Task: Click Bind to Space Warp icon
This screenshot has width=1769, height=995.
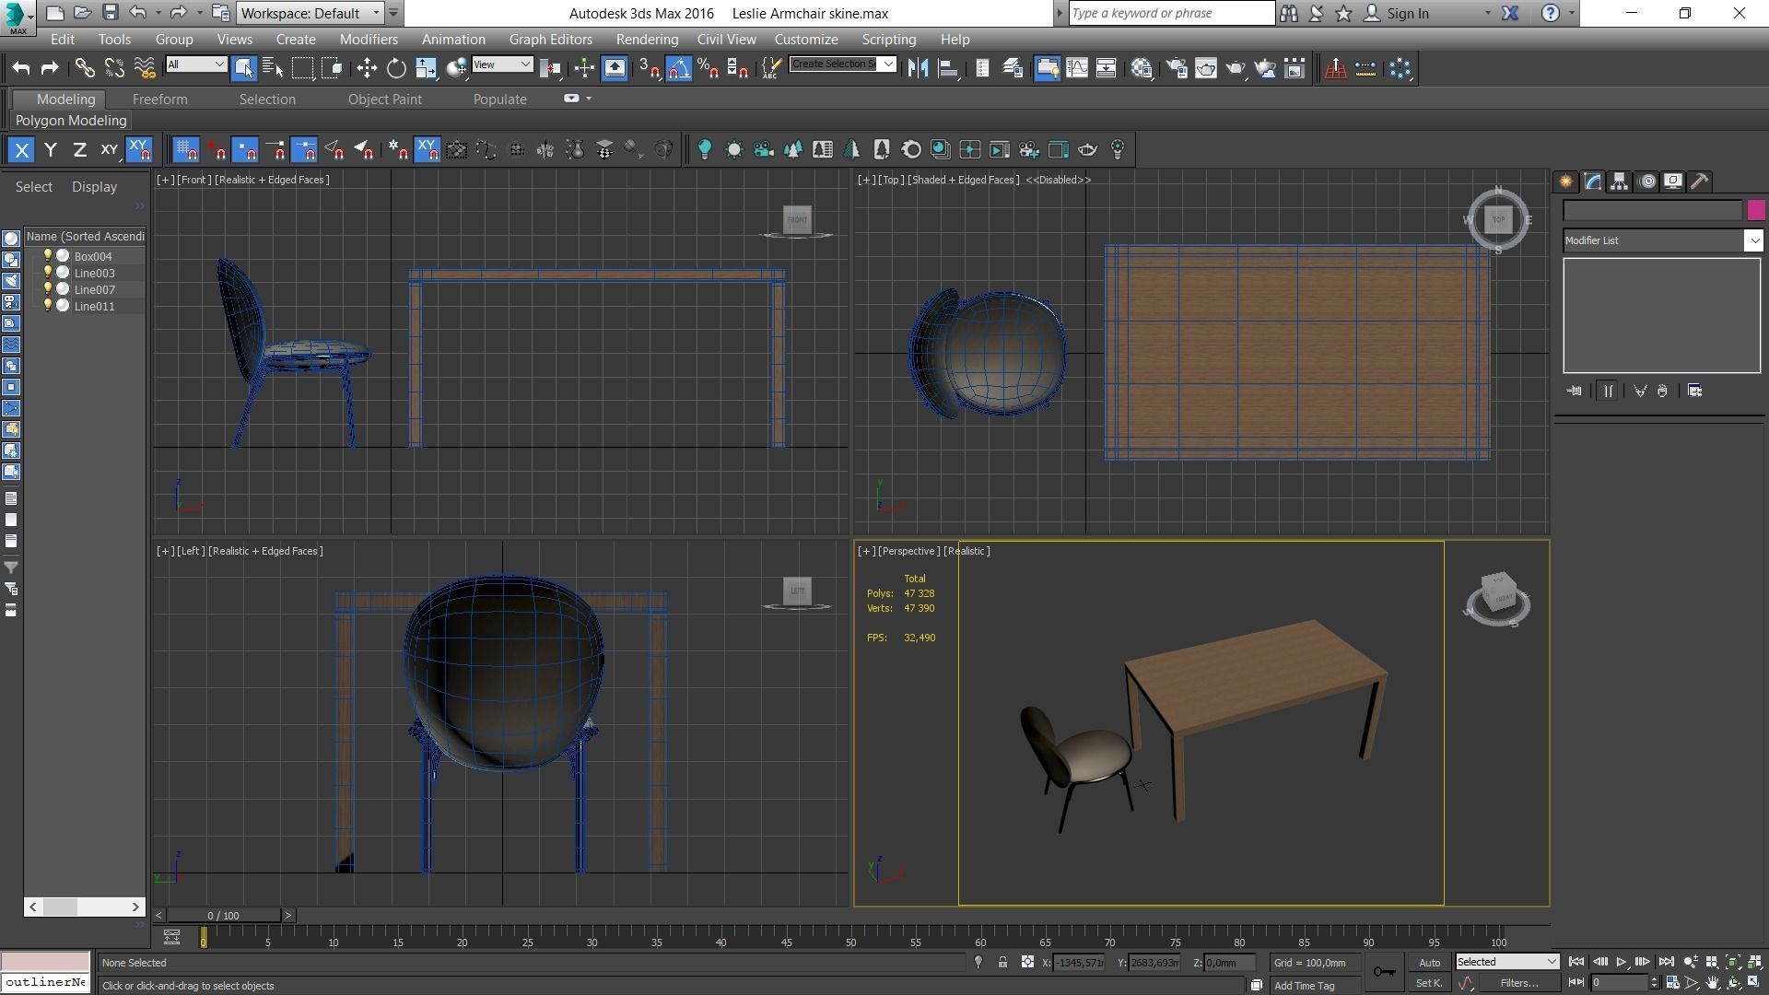Action: [145, 68]
